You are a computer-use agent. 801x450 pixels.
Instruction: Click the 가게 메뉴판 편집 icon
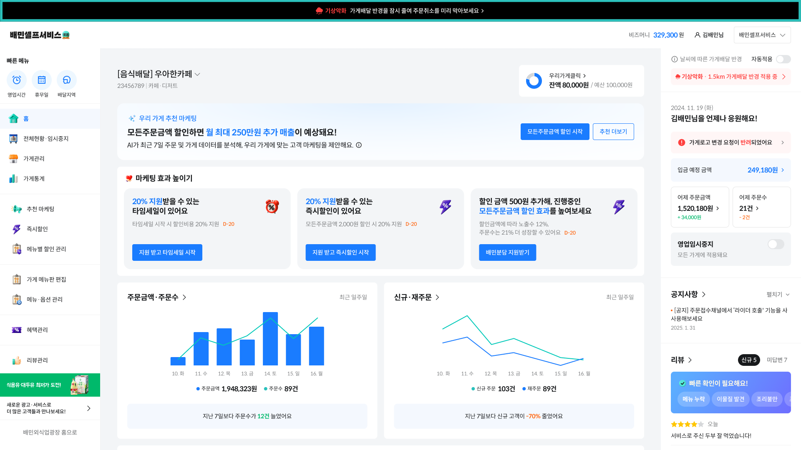coord(17,280)
